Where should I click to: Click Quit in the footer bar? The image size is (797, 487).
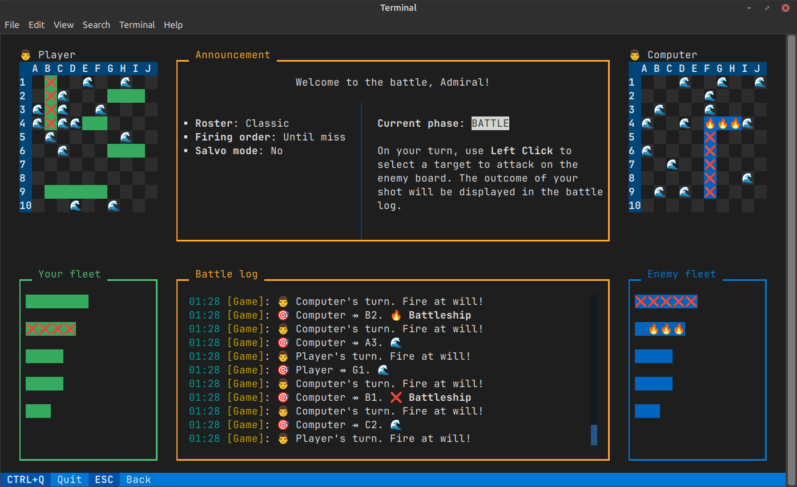(x=70, y=480)
